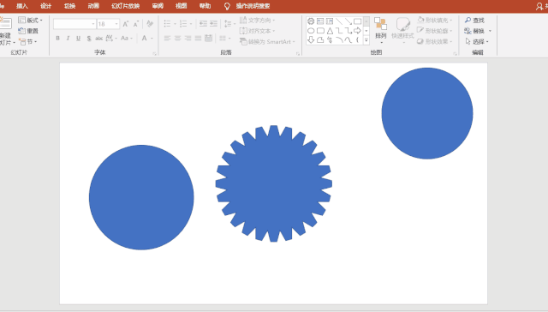Open the 版式 (Layout) dropdown

(x=31, y=20)
